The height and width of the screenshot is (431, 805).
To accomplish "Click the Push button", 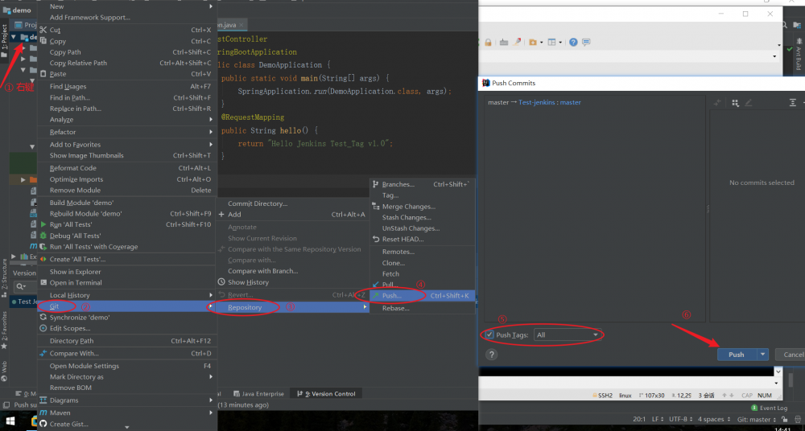I will click(x=737, y=354).
